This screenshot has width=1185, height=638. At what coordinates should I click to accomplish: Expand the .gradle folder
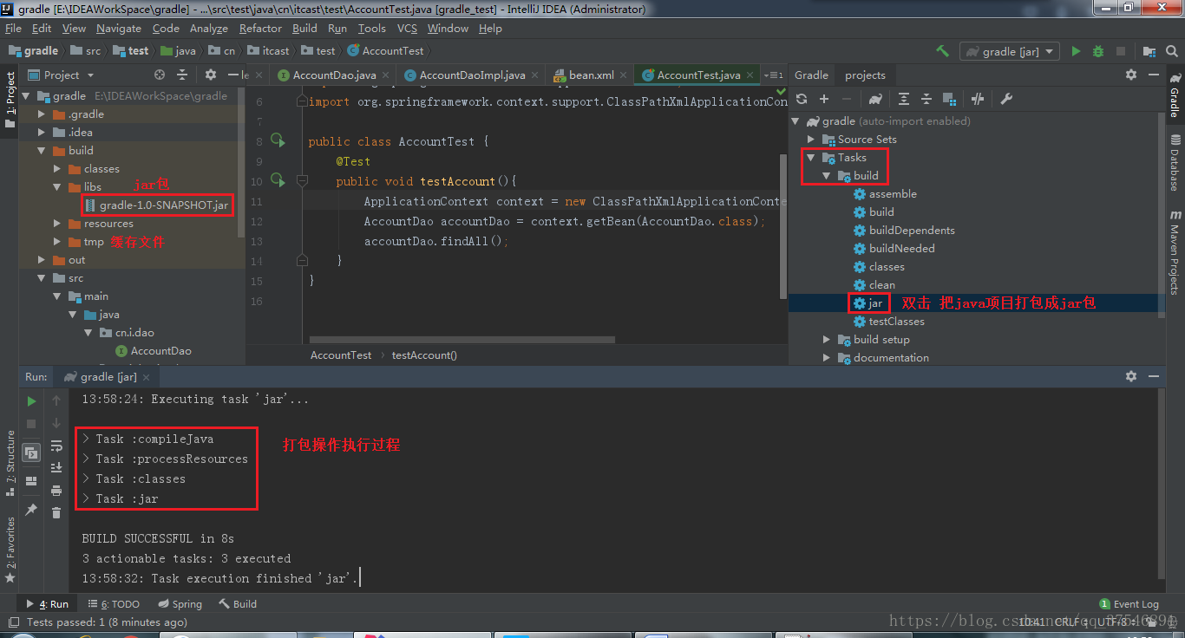[42, 114]
